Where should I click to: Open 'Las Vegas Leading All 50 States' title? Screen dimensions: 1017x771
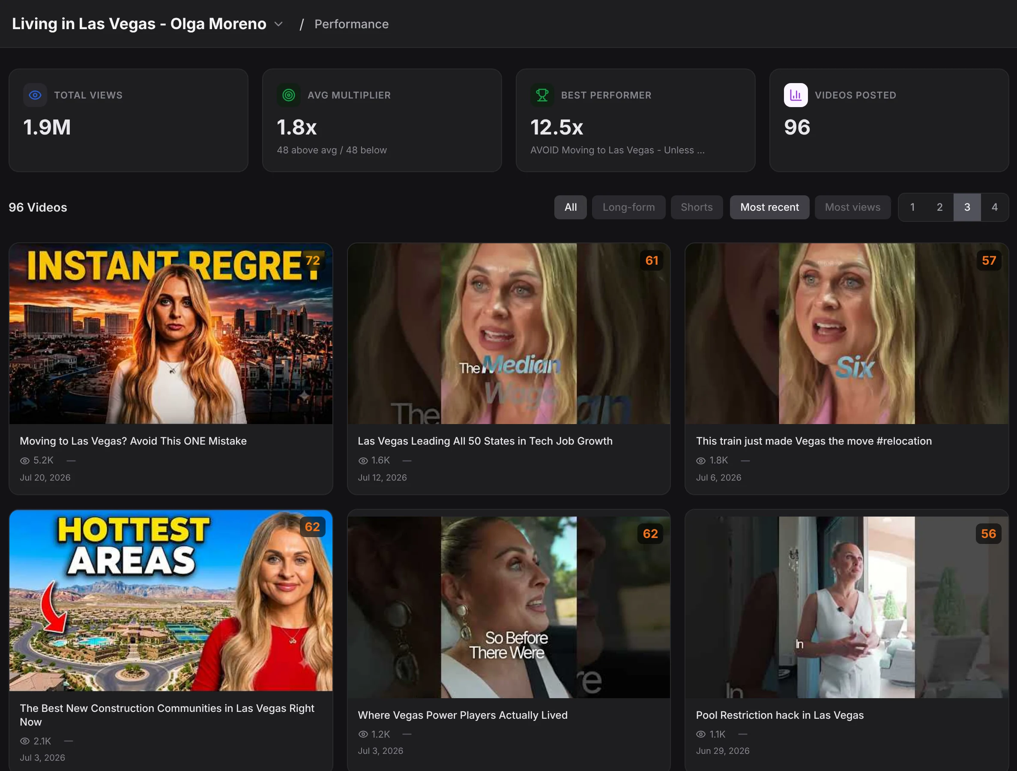coord(485,441)
